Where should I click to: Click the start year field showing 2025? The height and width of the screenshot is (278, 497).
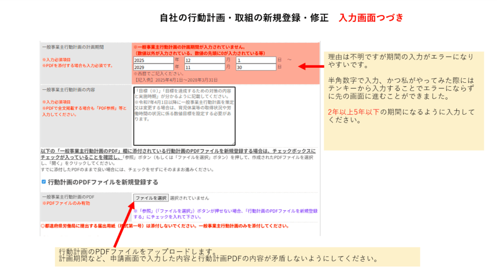click(x=153, y=60)
